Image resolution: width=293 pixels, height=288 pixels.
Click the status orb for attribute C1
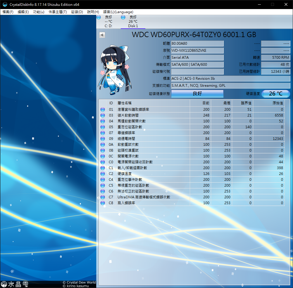coord(103,168)
